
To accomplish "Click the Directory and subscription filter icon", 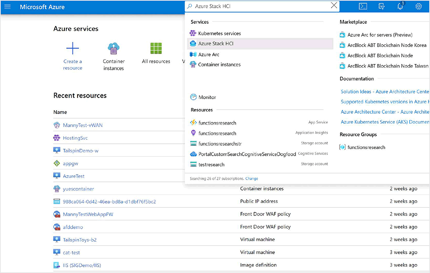I will [381, 6].
